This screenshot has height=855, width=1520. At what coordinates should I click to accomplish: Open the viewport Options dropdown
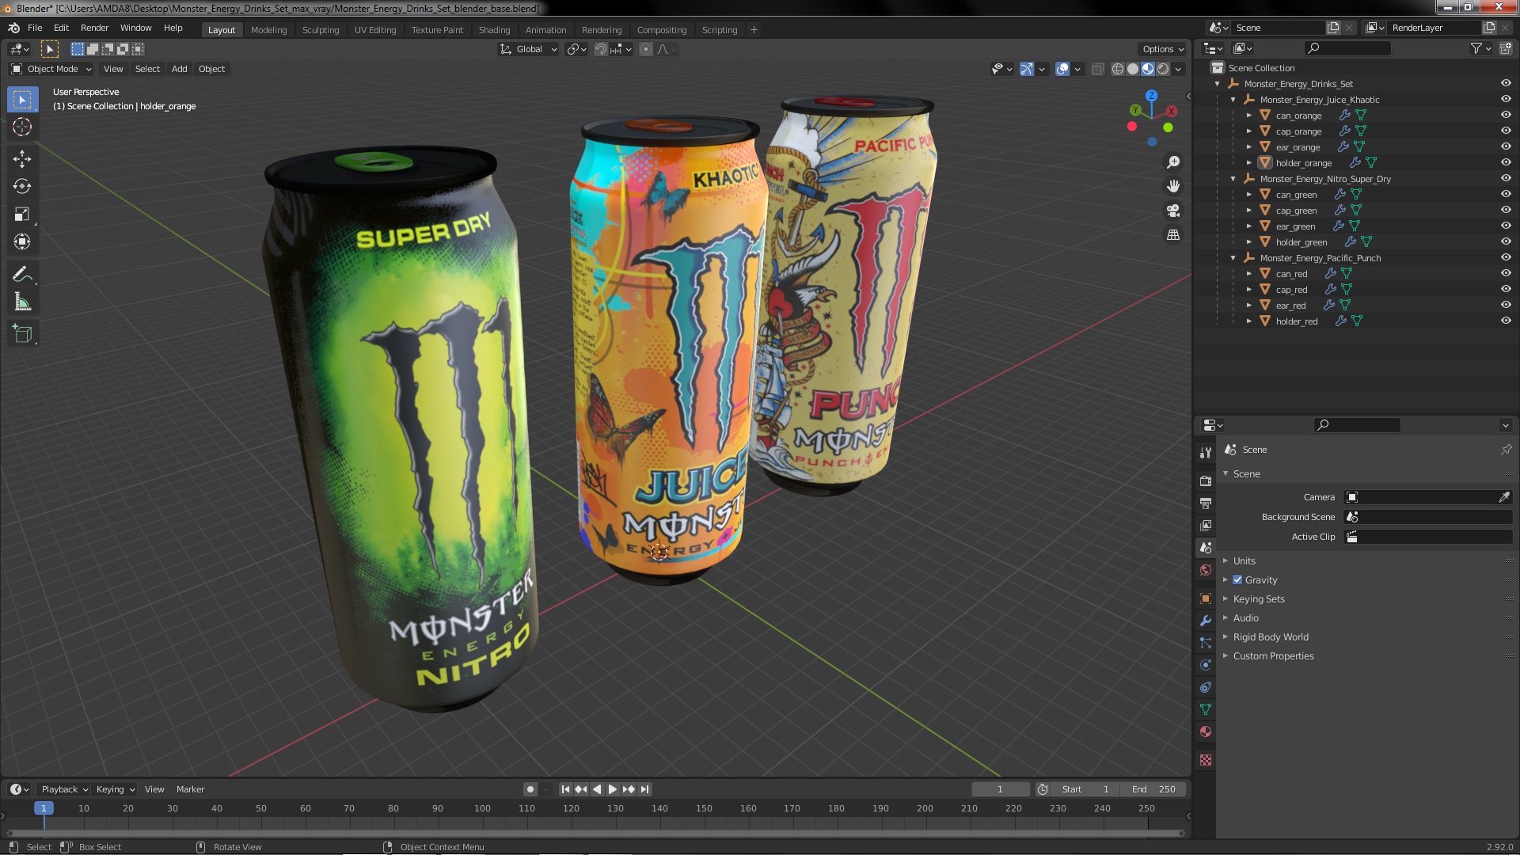pos(1163,49)
